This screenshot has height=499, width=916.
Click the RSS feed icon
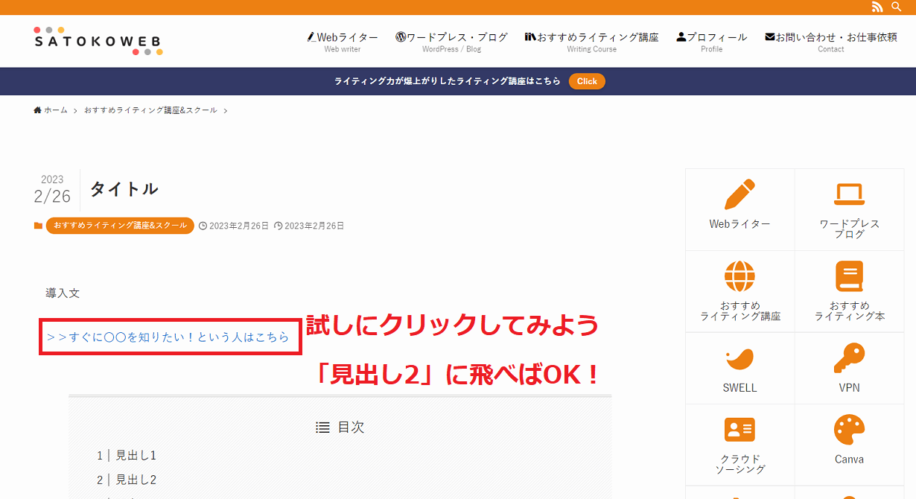click(x=877, y=7)
